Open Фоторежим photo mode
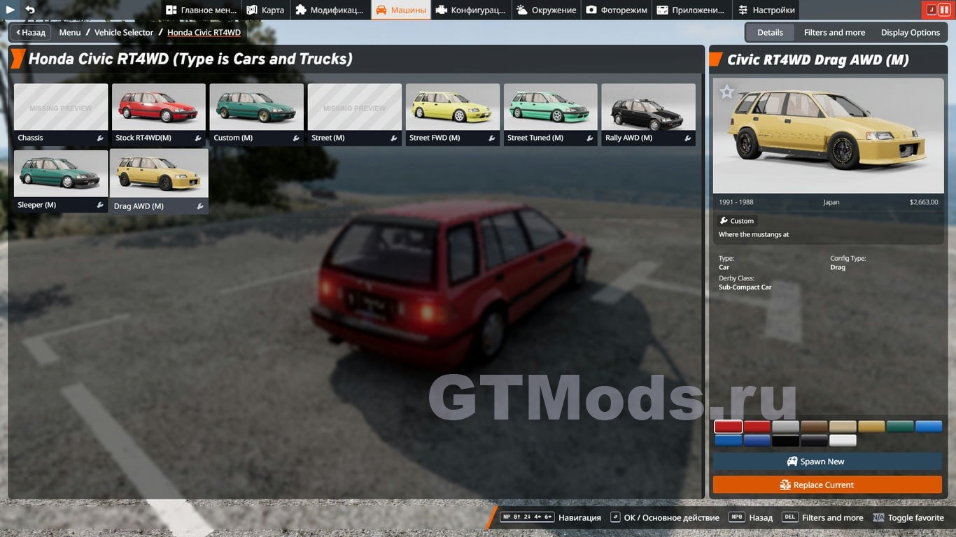 (x=617, y=10)
